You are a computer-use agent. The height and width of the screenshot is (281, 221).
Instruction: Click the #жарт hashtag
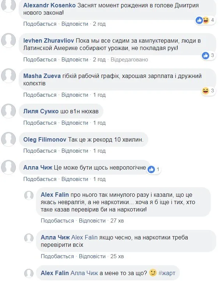pyautogui.click(x=167, y=273)
